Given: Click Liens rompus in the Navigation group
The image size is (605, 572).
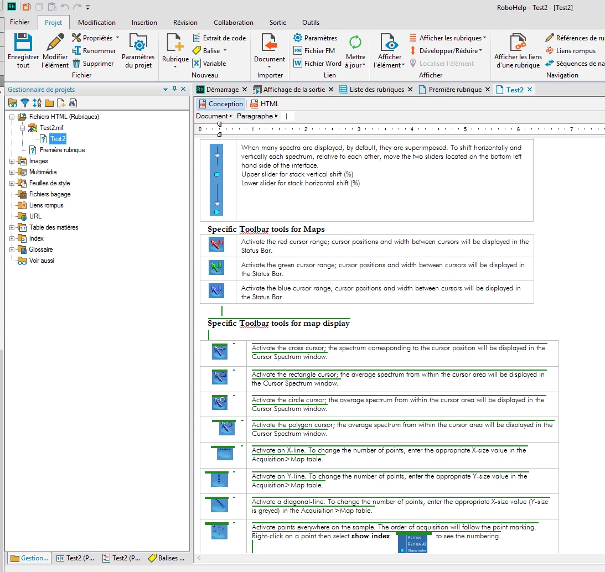Looking at the screenshot, I should click(571, 50).
